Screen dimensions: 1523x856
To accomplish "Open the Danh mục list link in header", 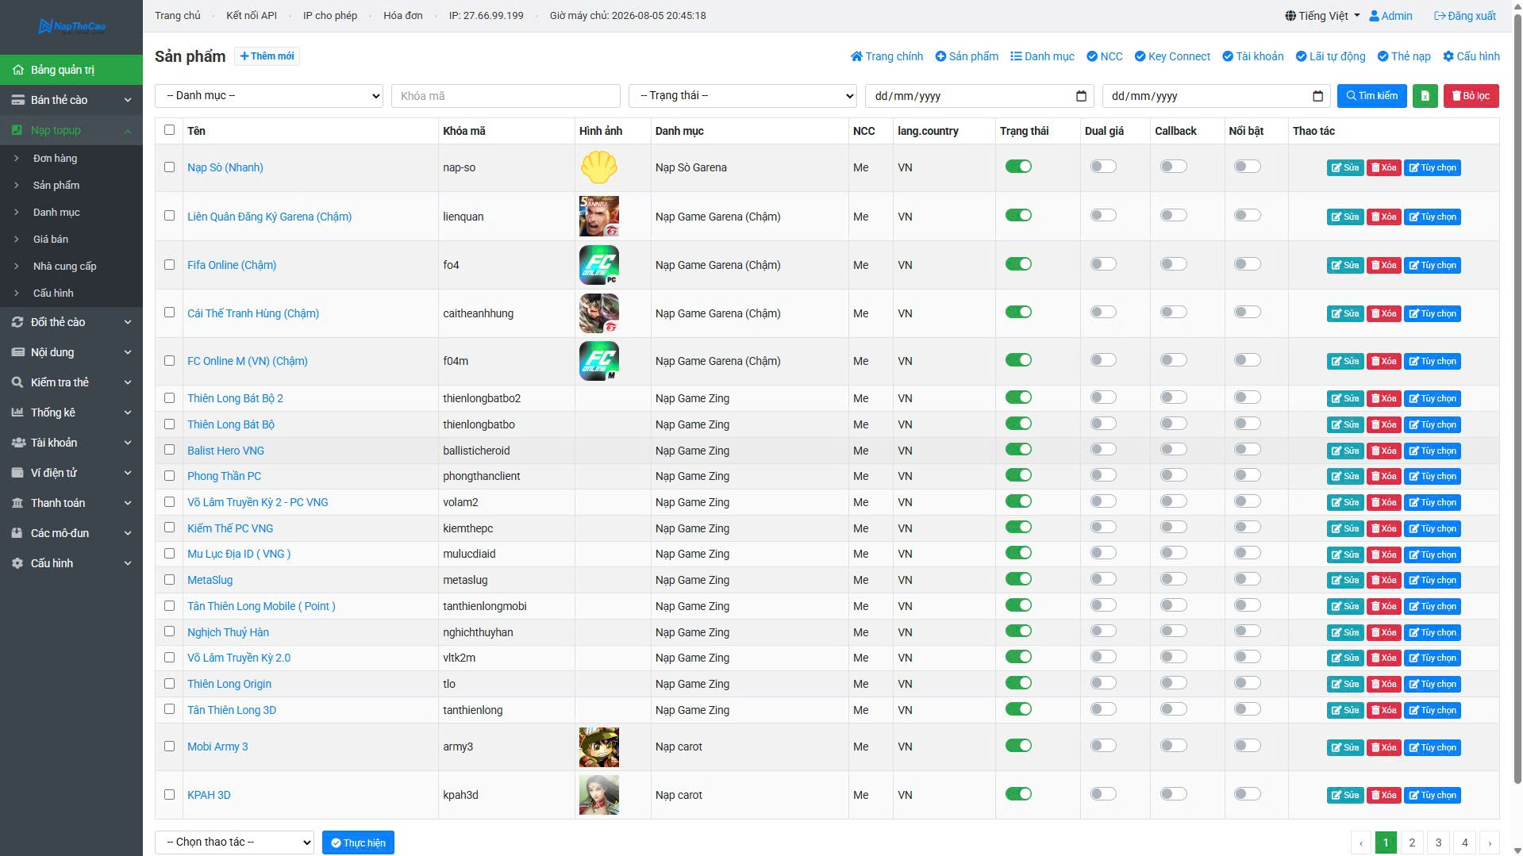I will [x=1042, y=56].
